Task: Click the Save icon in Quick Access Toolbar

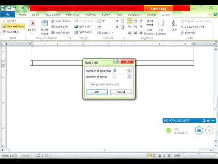Action: (9, 8)
